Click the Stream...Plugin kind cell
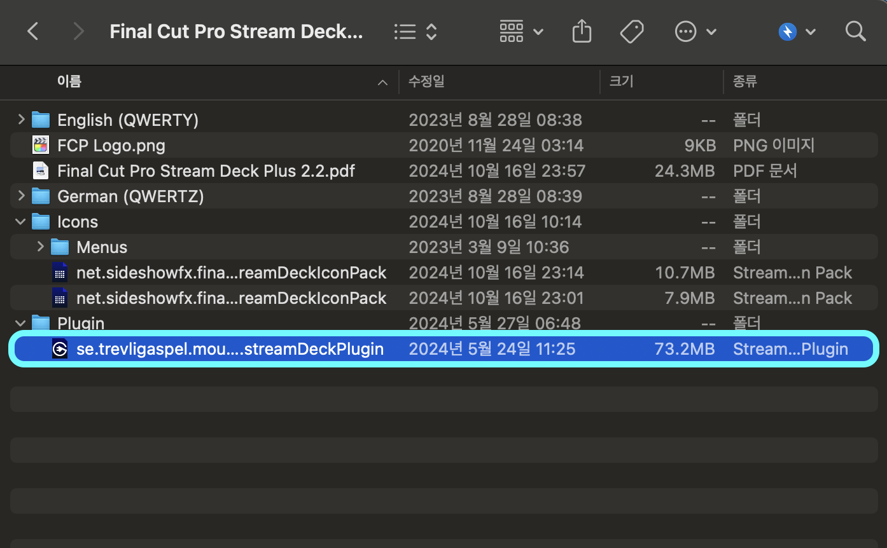Screen dimensions: 887x548 tap(790, 349)
